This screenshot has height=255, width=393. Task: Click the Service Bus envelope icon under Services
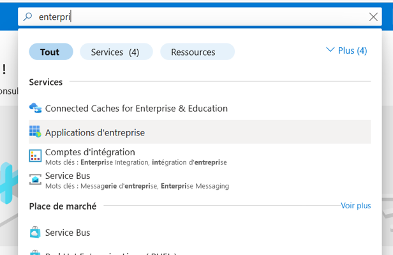pos(35,180)
